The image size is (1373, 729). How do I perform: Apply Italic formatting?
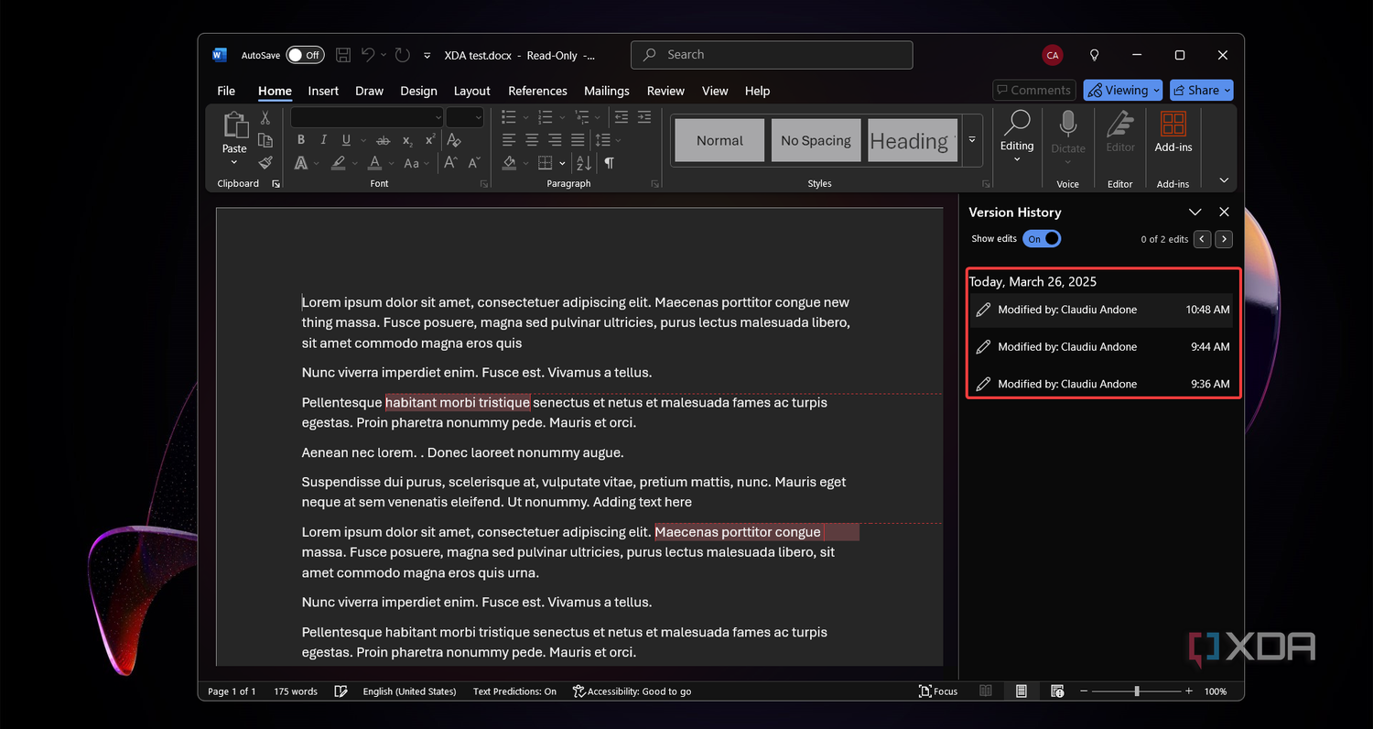point(323,140)
